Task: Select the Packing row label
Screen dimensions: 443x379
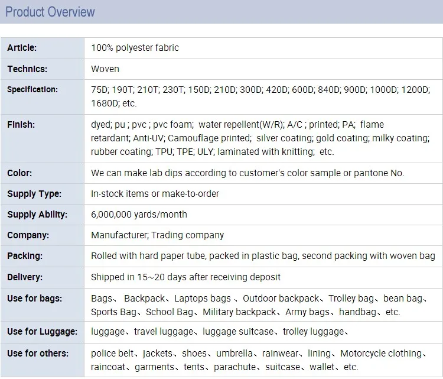Action: [x=25, y=256]
